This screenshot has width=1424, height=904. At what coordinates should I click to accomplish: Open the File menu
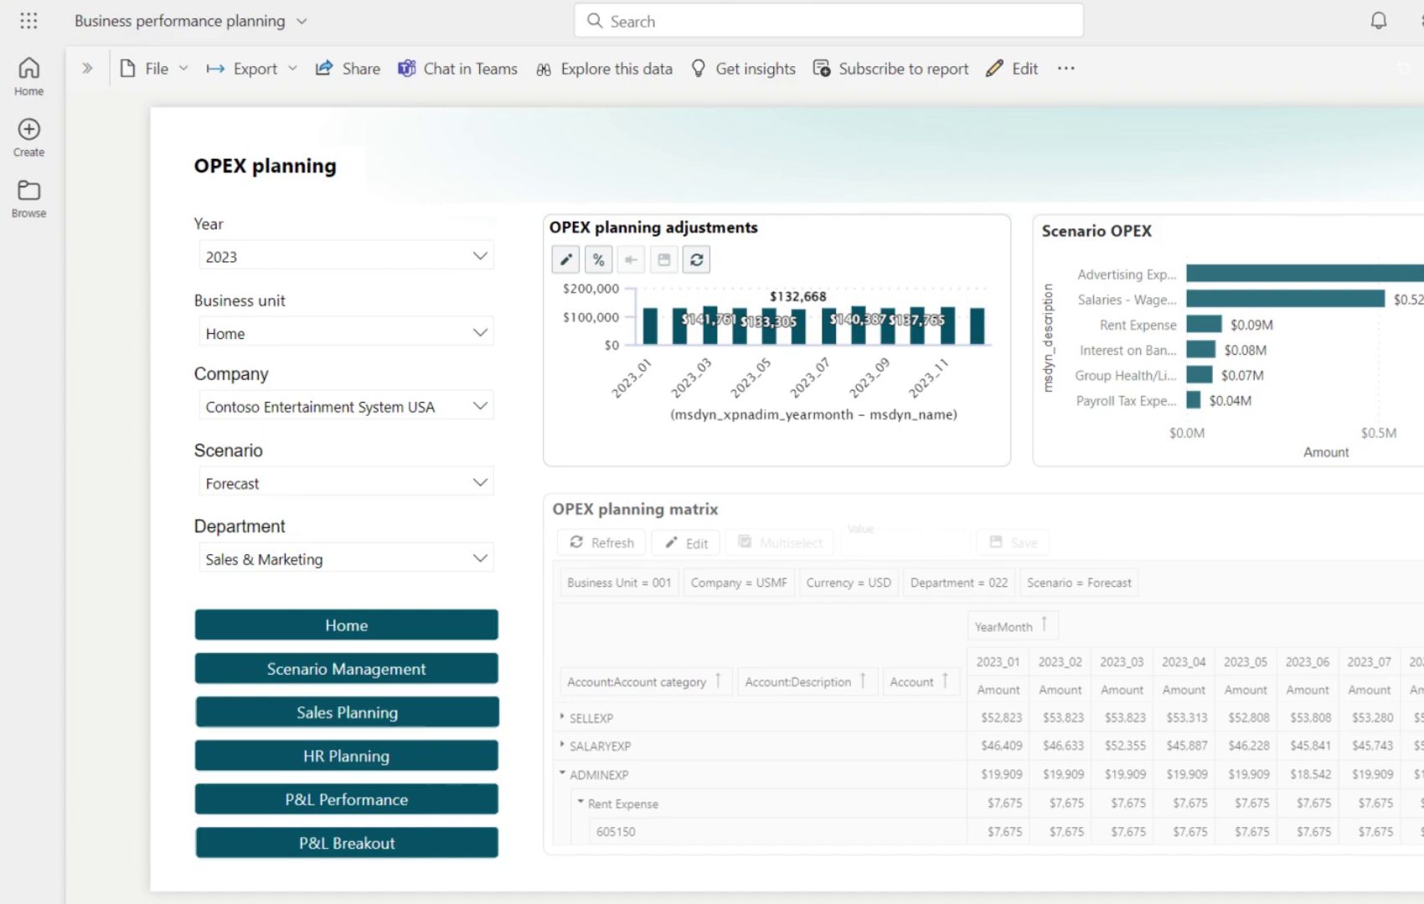point(153,69)
